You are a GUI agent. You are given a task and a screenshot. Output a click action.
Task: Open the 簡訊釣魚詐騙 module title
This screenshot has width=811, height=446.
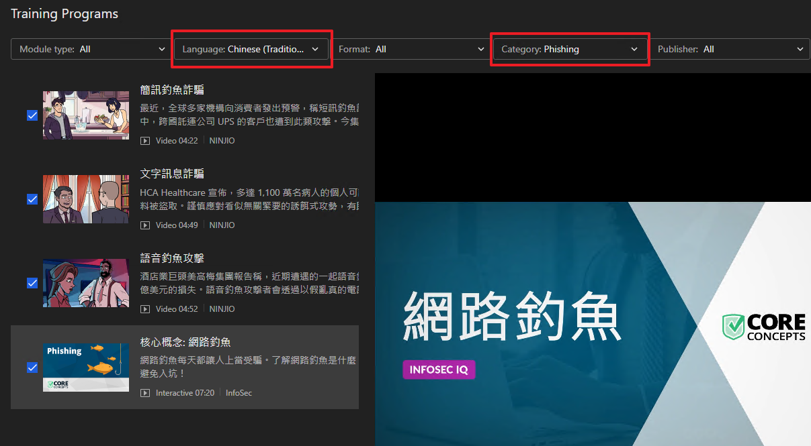click(172, 91)
